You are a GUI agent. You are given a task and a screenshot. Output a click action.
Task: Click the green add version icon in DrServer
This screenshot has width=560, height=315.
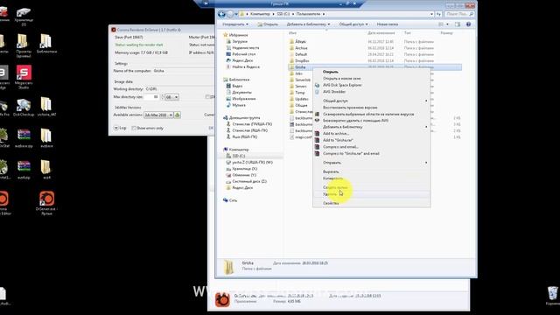177,115
